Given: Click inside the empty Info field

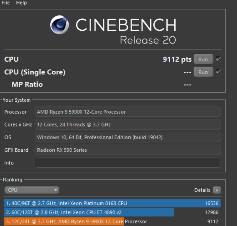Looking at the screenshot, I should point(128,163).
